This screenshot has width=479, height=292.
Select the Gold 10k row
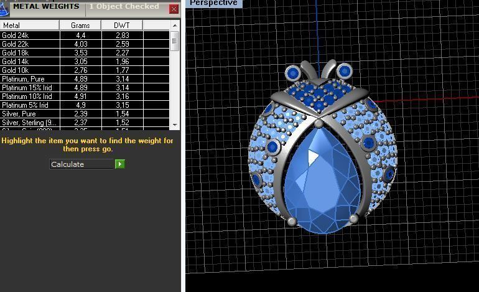point(85,70)
